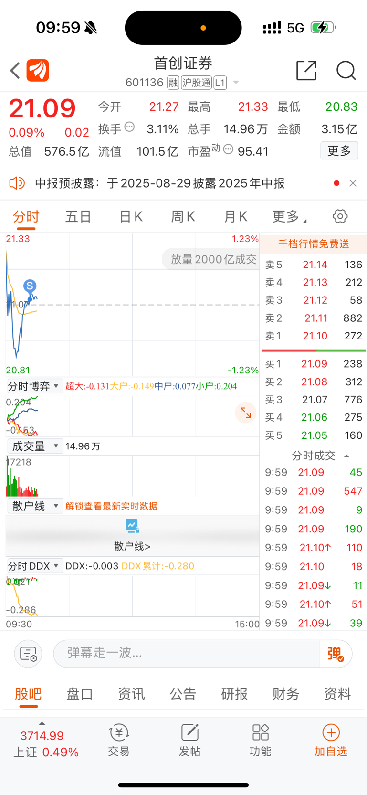Screen dimensions: 367x795
Task: Switch to the 月K chart tab
Action: [235, 217]
